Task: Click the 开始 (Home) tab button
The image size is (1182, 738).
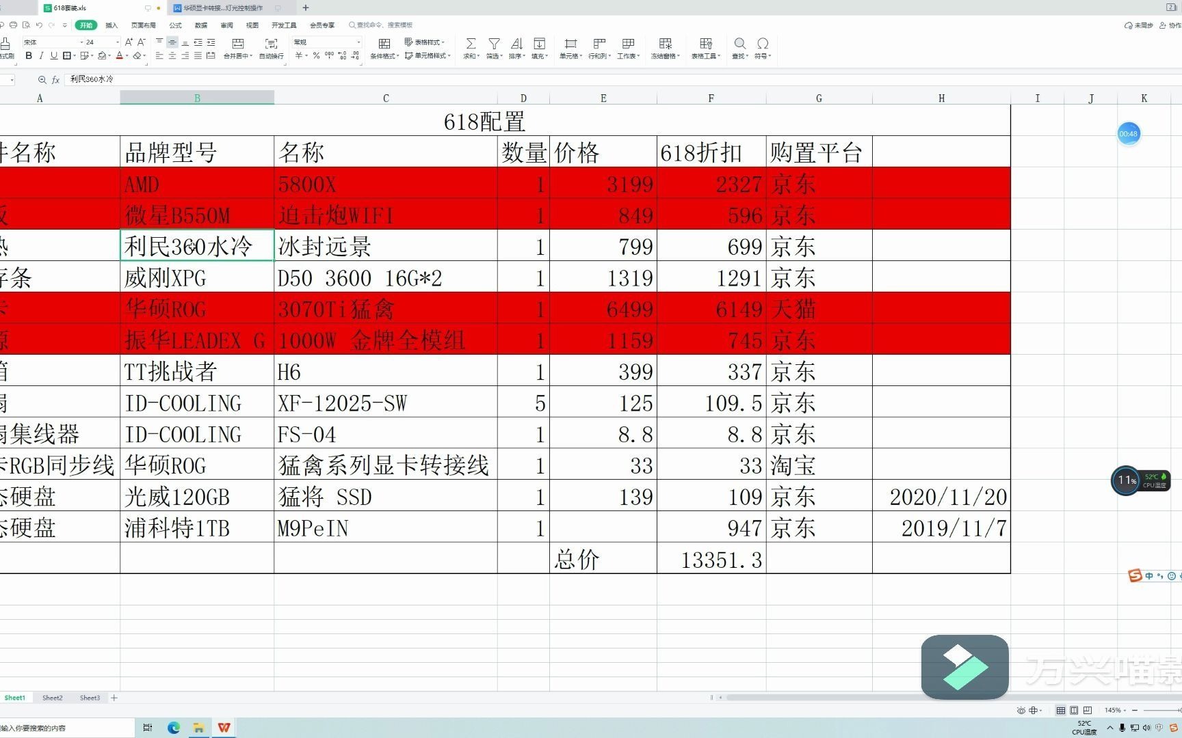Action: pyautogui.click(x=86, y=25)
